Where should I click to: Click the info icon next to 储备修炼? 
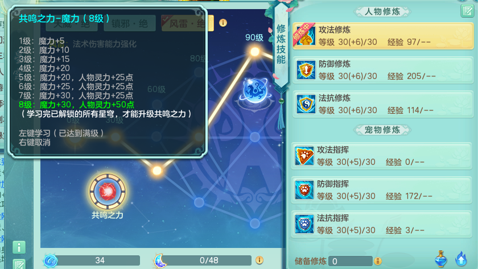click(x=378, y=261)
